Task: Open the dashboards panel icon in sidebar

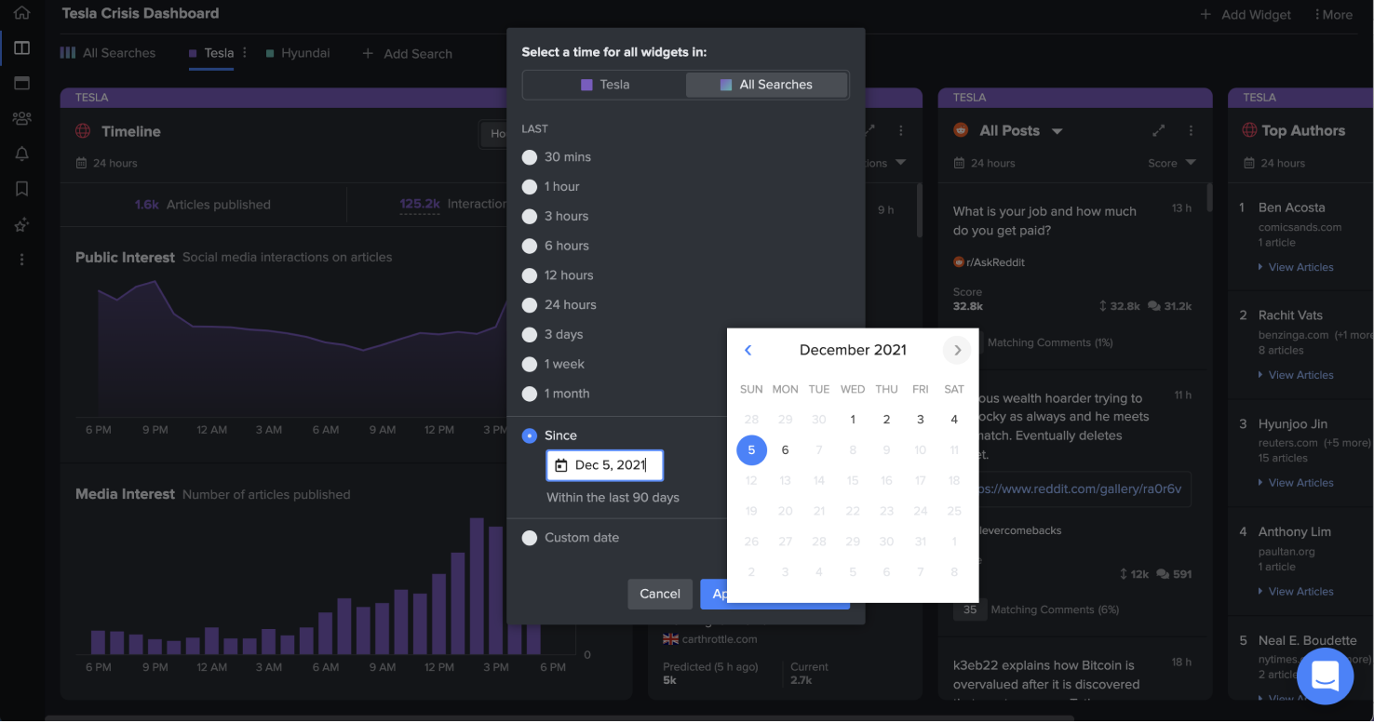Action: click(21, 48)
